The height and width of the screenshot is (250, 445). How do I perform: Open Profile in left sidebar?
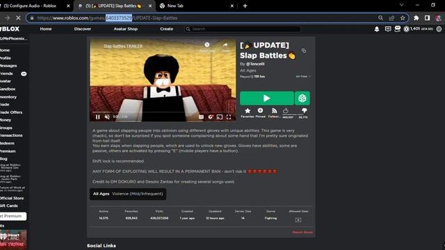point(6,58)
